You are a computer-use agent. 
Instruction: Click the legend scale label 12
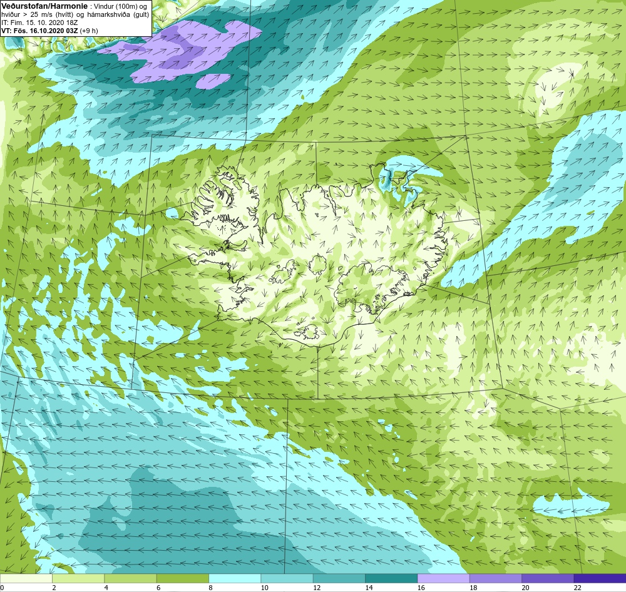[317, 588]
